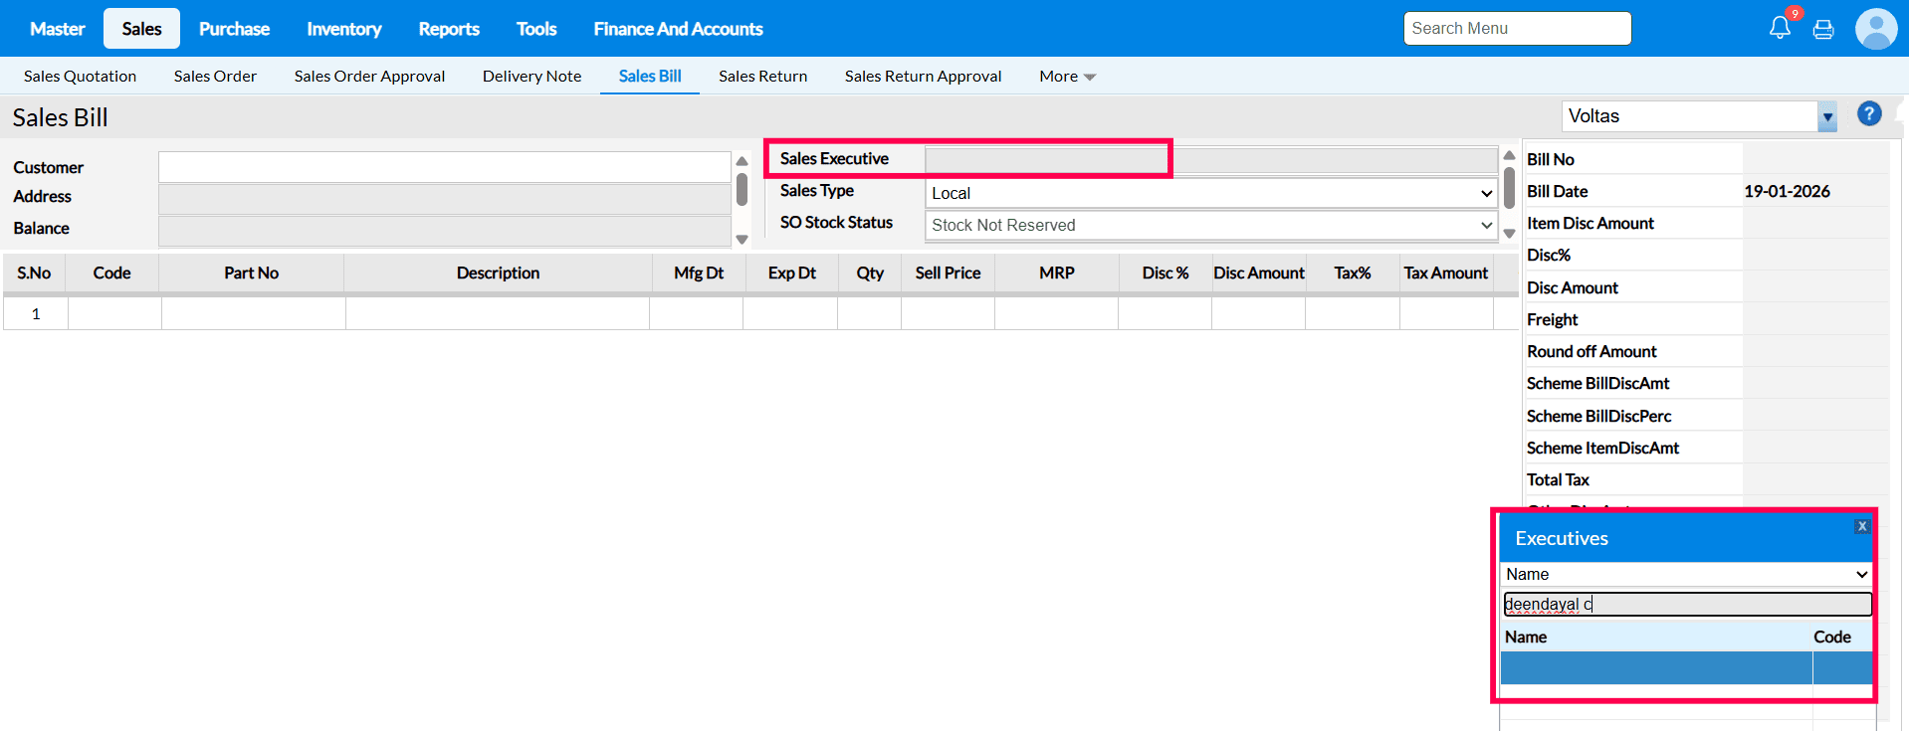Viewport: 1909px width, 731px height.
Task: Open the user profile avatar
Action: tap(1876, 29)
